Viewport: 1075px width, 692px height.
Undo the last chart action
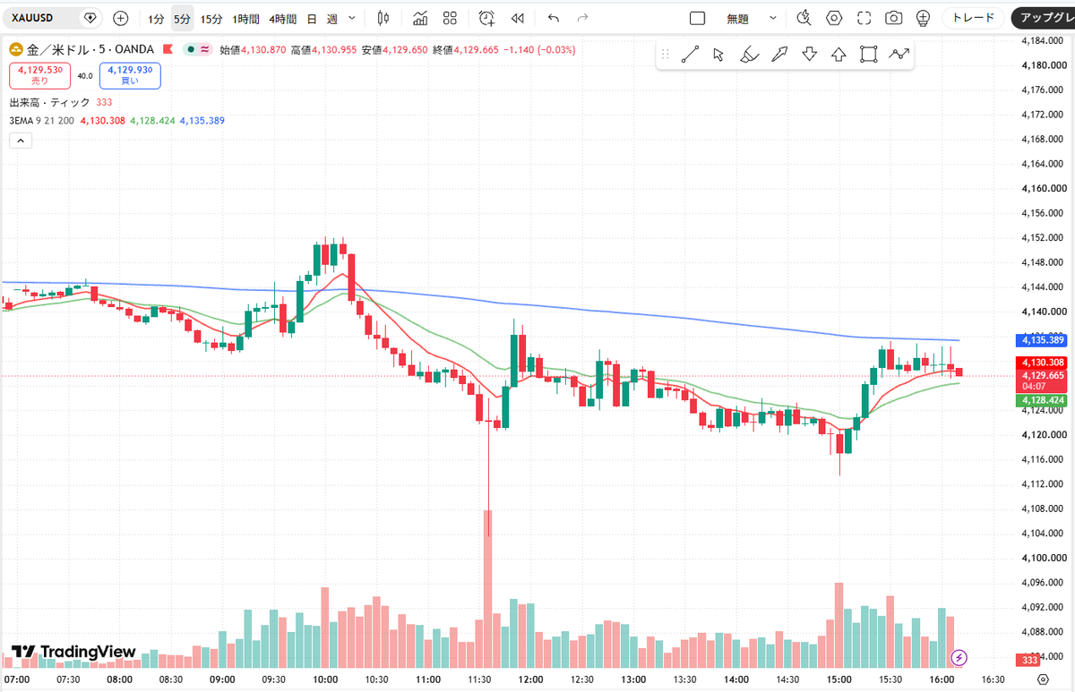pos(553,18)
